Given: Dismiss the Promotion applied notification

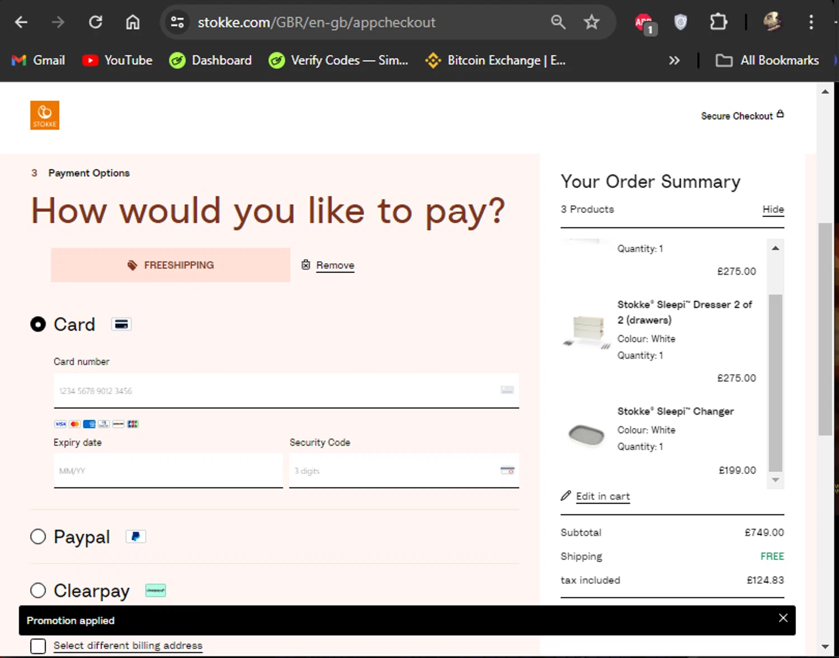Looking at the screenshot, I should pos(783,618).
